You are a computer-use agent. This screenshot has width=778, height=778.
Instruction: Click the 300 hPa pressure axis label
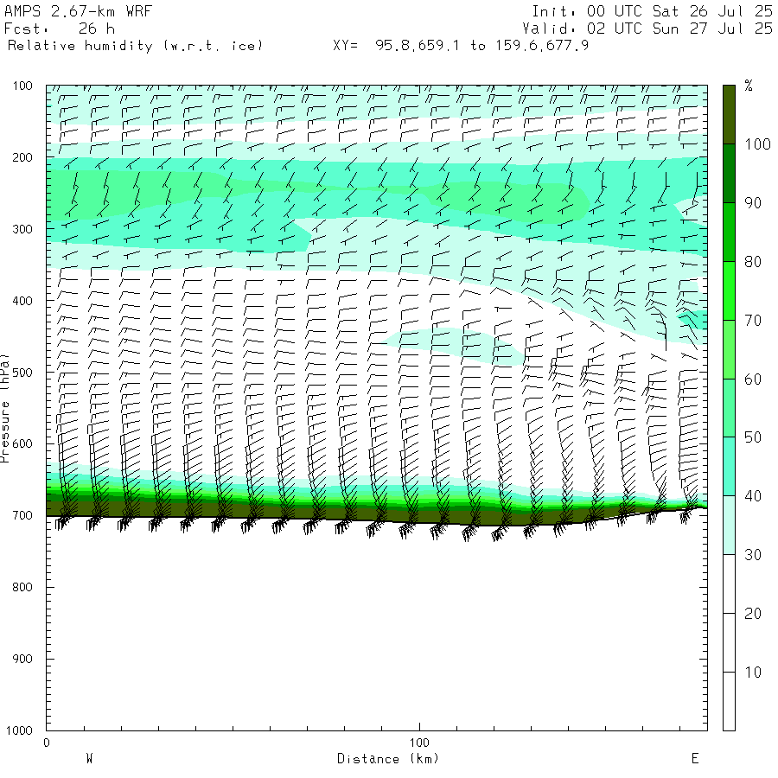22,229
